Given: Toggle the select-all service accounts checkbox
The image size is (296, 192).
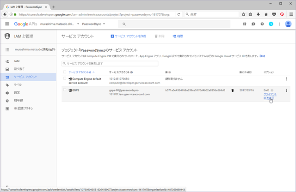Looking at the screenshot, I should [65, 72].
